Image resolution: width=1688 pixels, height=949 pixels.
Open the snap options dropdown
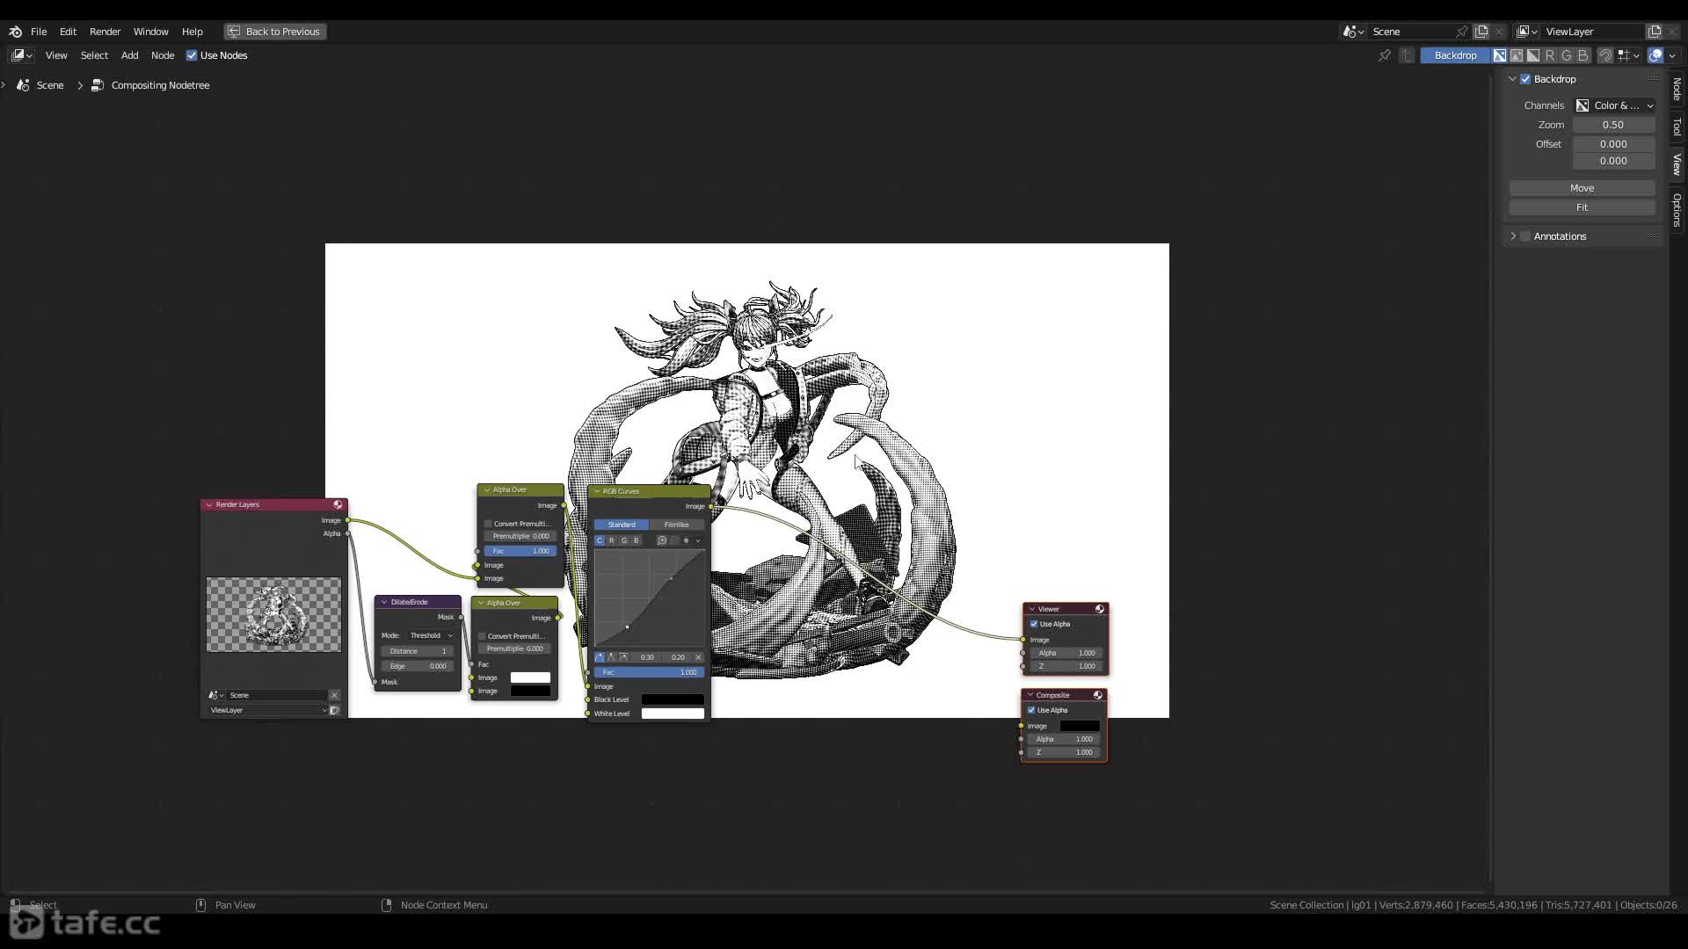click(1628, 55)
